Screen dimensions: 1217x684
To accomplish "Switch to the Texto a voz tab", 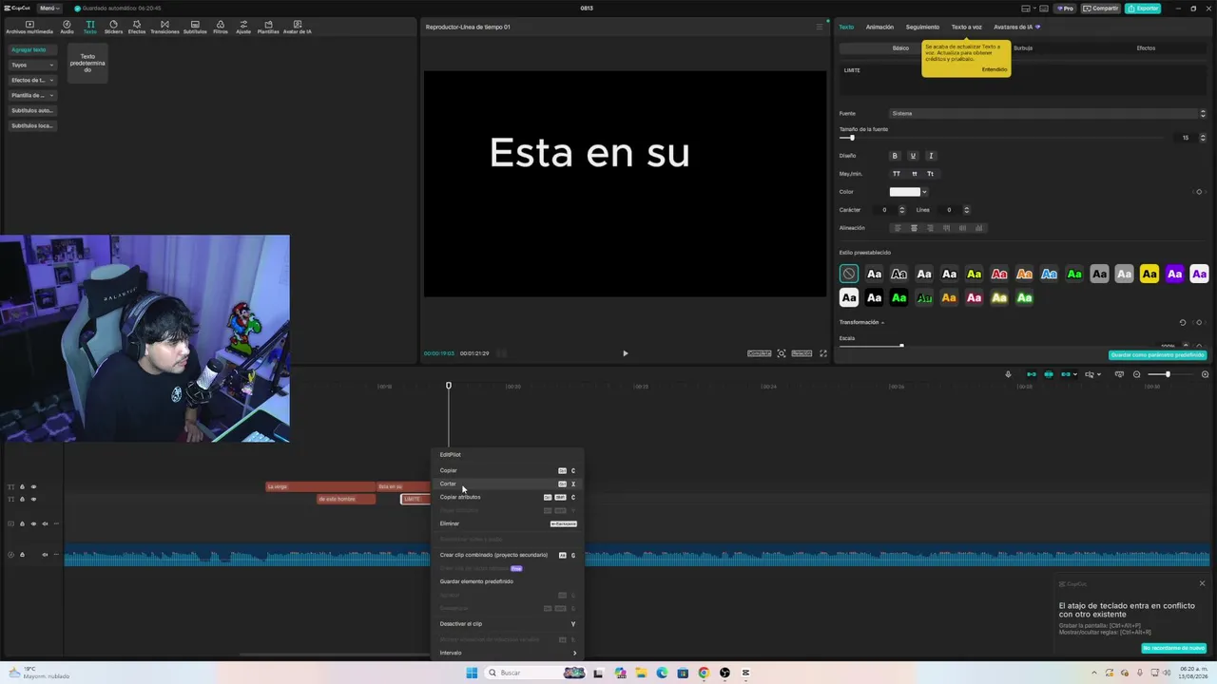I will (x=967, y=27).
